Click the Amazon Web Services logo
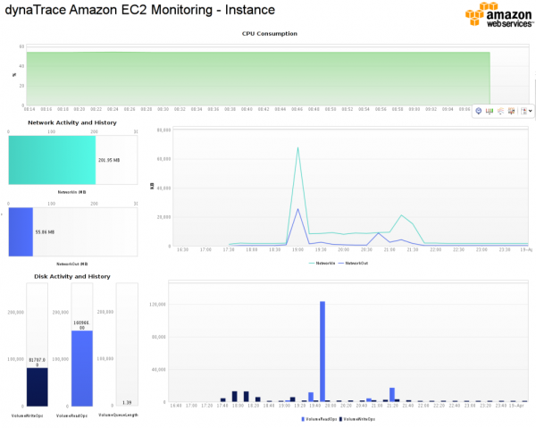Image resolution: width=536 pixels, height=428 pixels. [x=499, y=14]
